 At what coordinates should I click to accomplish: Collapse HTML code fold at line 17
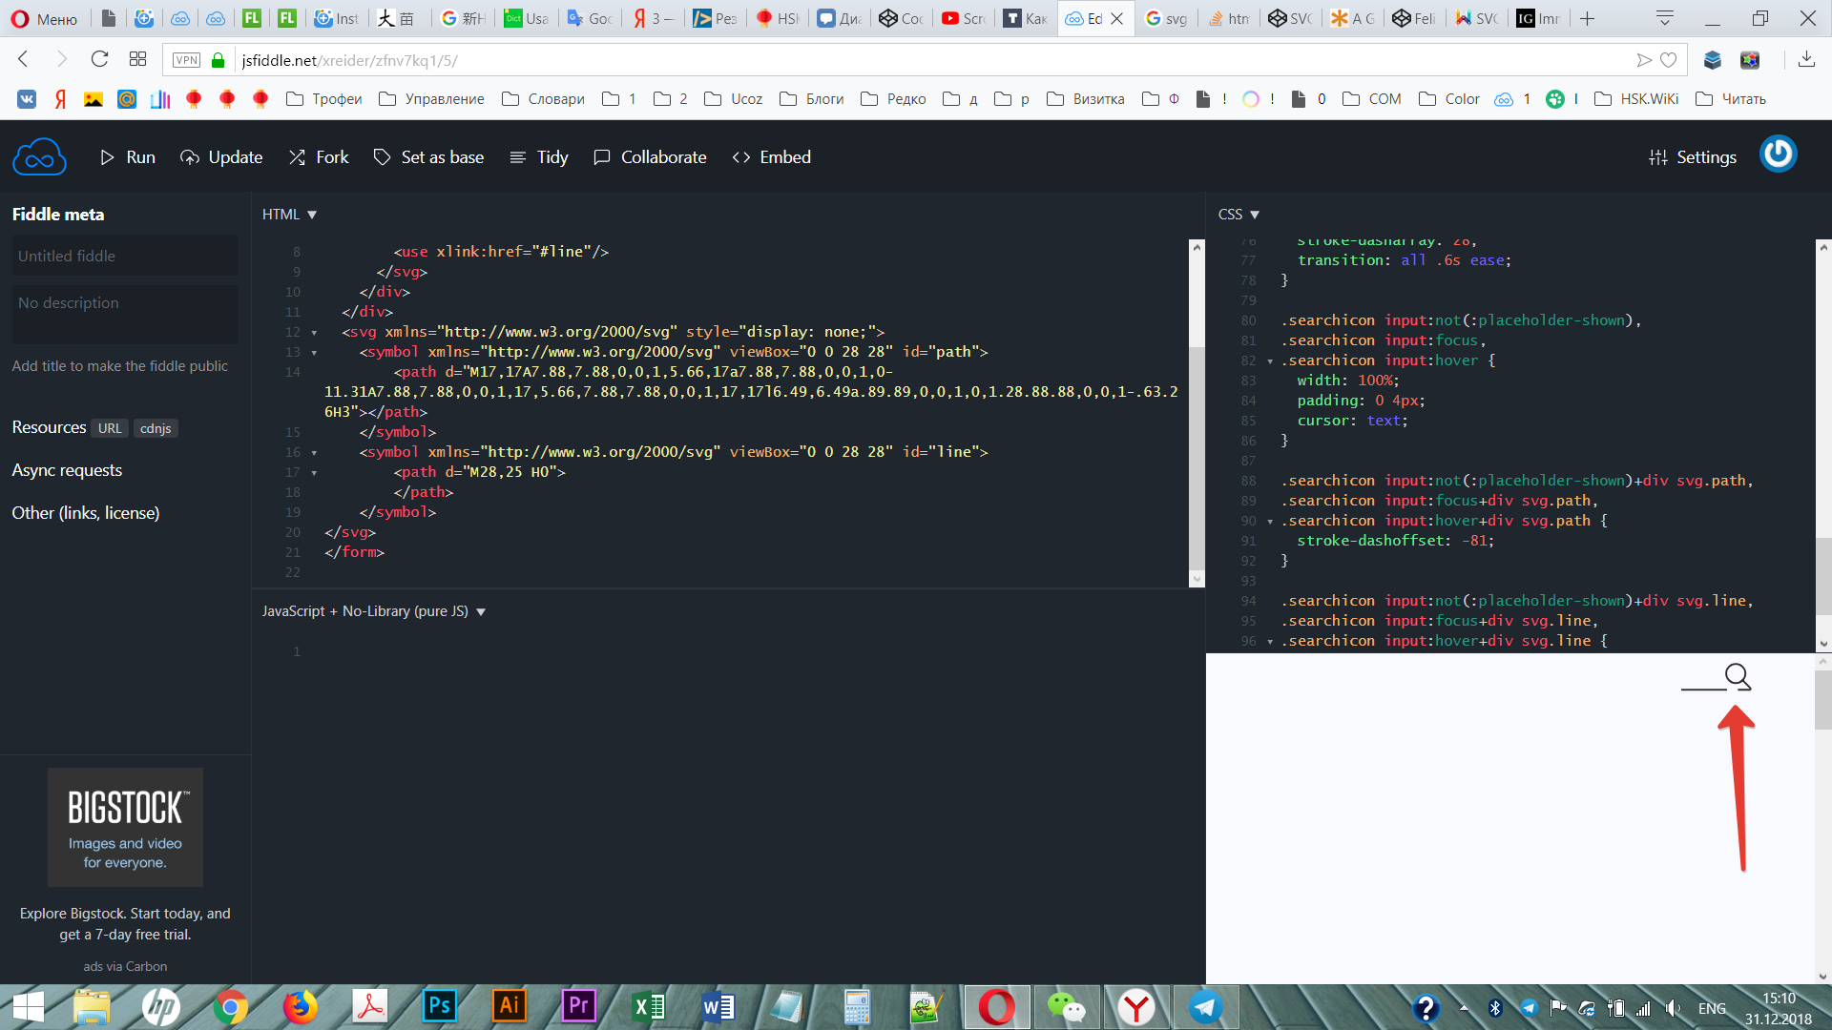[314, 473]
